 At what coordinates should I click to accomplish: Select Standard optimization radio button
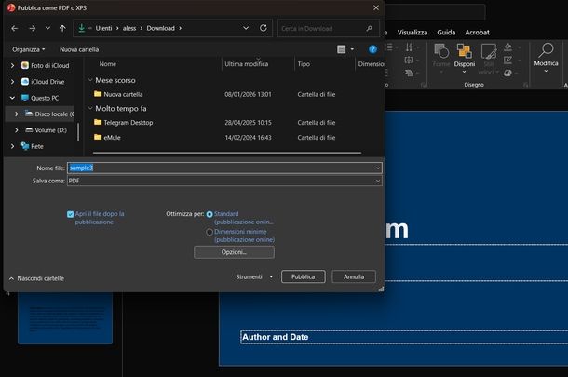click(x=209, y=214)
